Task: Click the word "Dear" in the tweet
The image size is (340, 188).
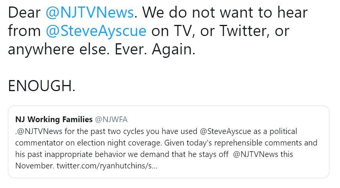Action: click(x=25, y=13)
